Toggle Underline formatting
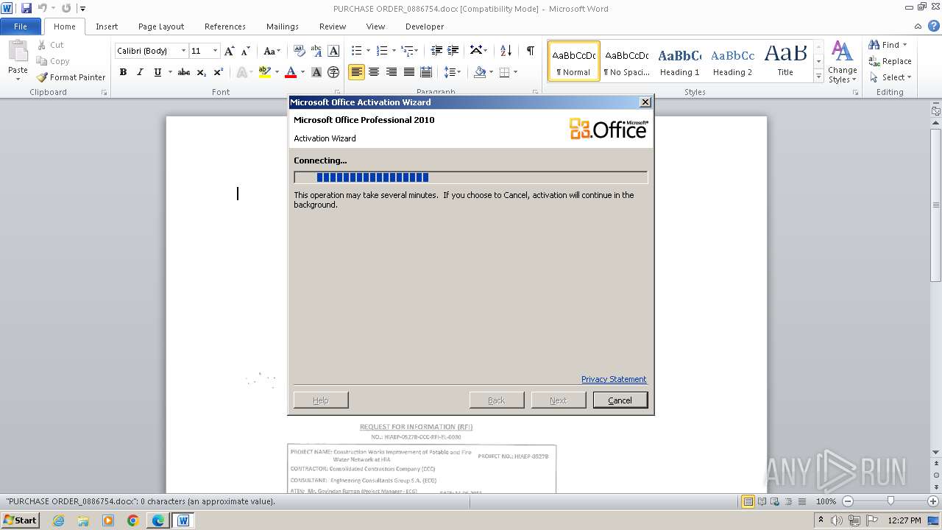Screen dimensions: 942x530 click(x=157, y=72)
